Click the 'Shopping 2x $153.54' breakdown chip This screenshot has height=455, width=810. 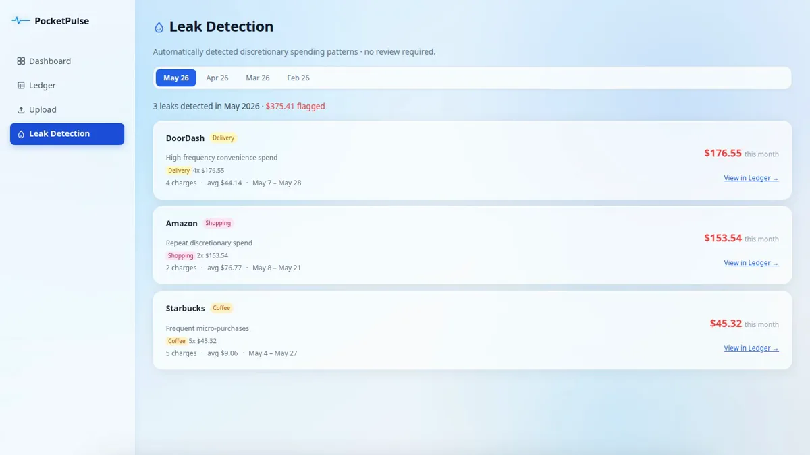coord(197,255)
